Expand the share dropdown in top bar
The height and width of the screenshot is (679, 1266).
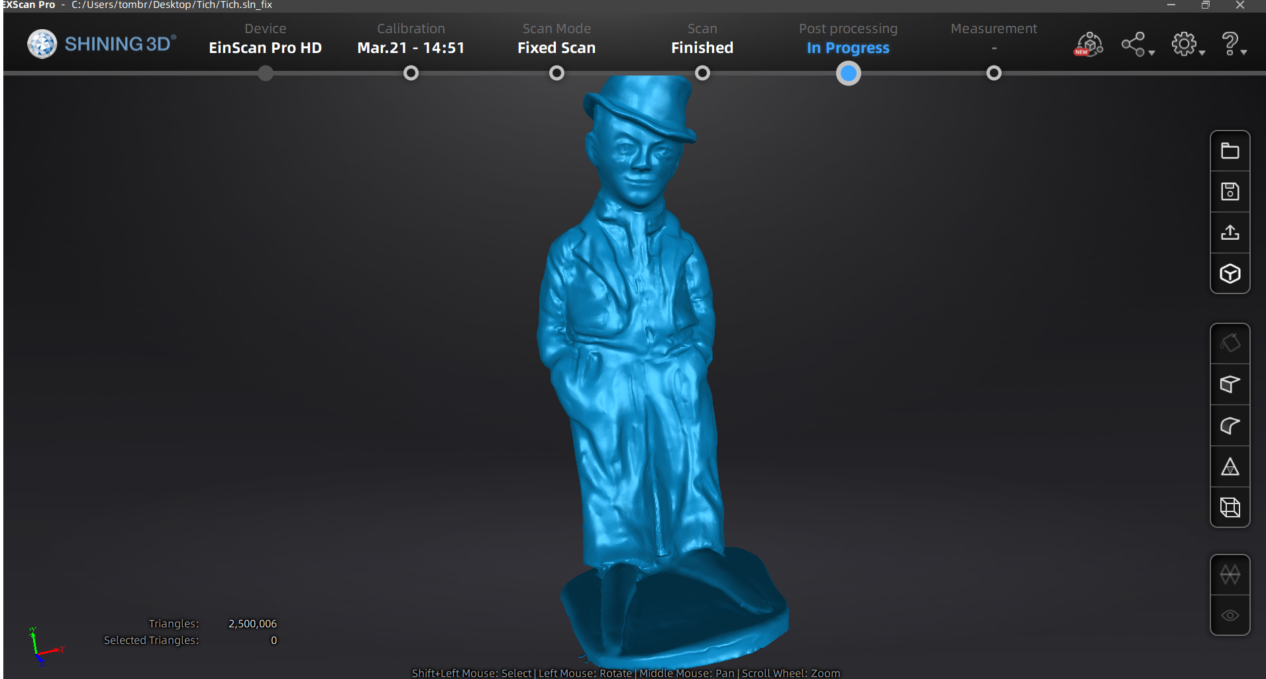click(x=1137, y=45)
